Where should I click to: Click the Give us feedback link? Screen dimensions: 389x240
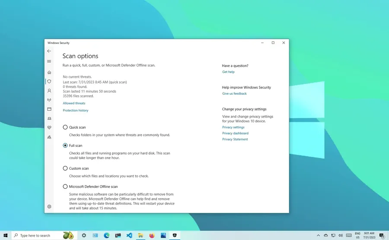tap(234, 94)
